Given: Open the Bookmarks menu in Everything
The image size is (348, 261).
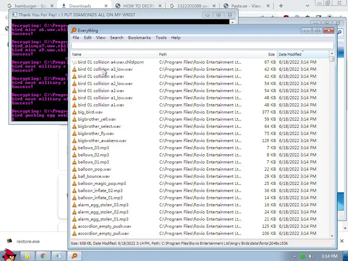Looking at the screenshot, I should point(139,37).
